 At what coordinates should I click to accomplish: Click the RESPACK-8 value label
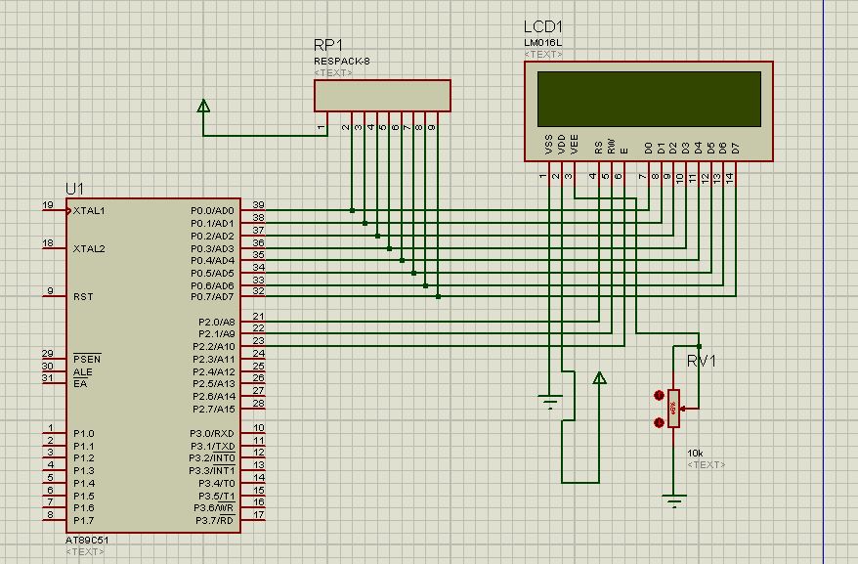coord(342,62)
